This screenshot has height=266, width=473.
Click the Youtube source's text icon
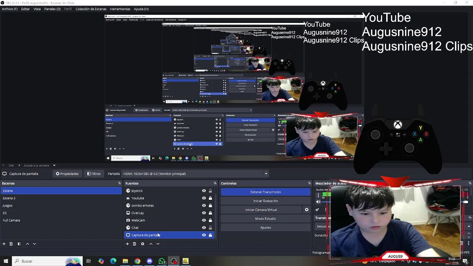coord(128,198)
